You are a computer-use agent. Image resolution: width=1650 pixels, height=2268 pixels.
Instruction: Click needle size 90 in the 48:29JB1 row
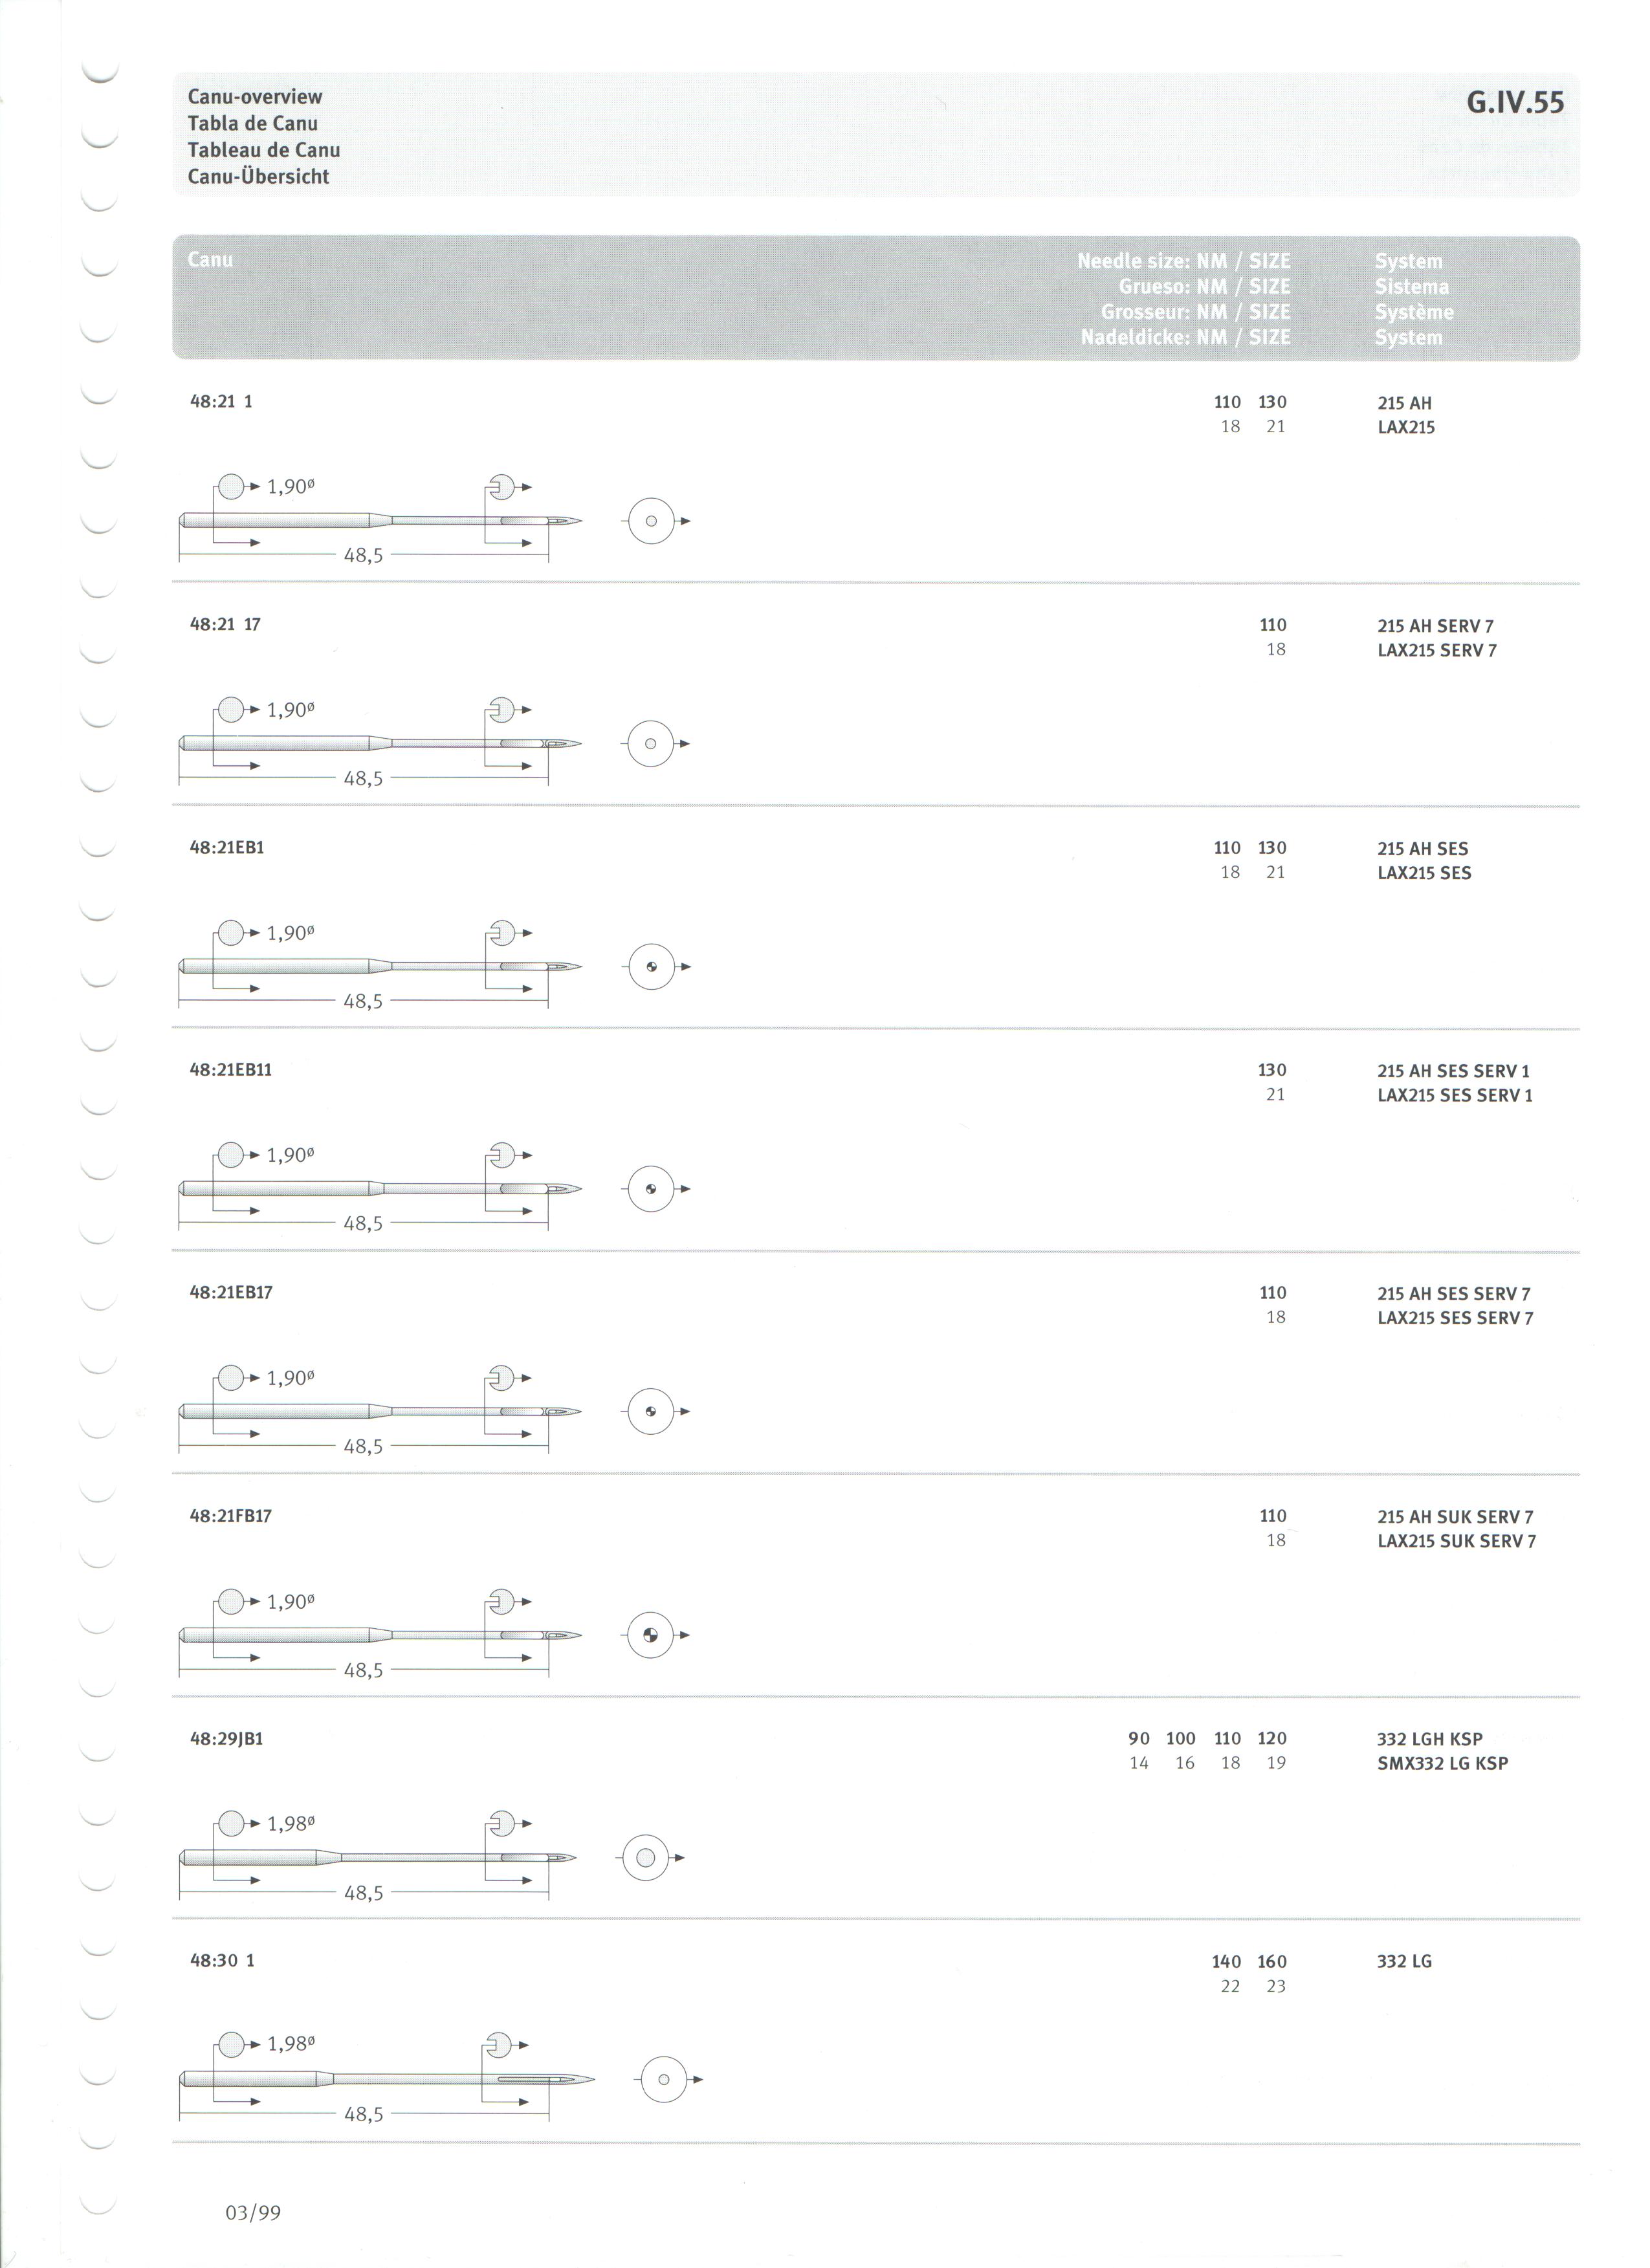pyautogui.click(x=1139, y=1738)
